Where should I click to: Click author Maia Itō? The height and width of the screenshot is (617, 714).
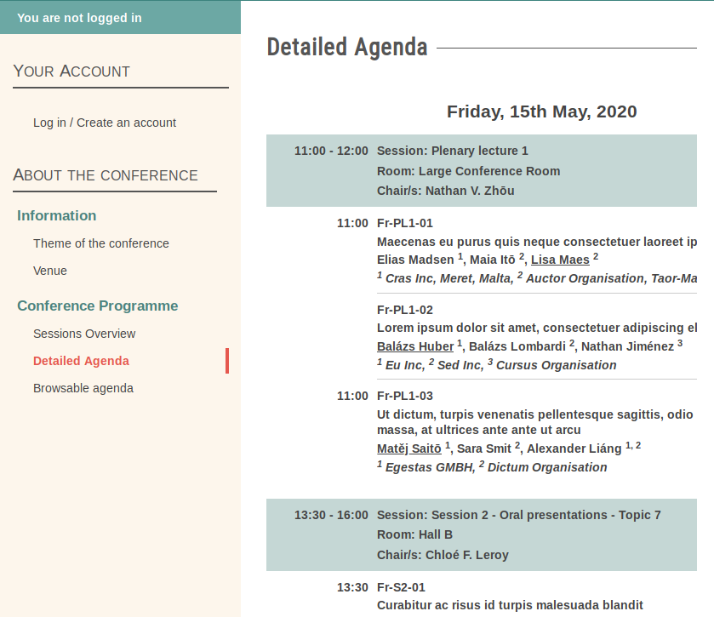(492, 260)
